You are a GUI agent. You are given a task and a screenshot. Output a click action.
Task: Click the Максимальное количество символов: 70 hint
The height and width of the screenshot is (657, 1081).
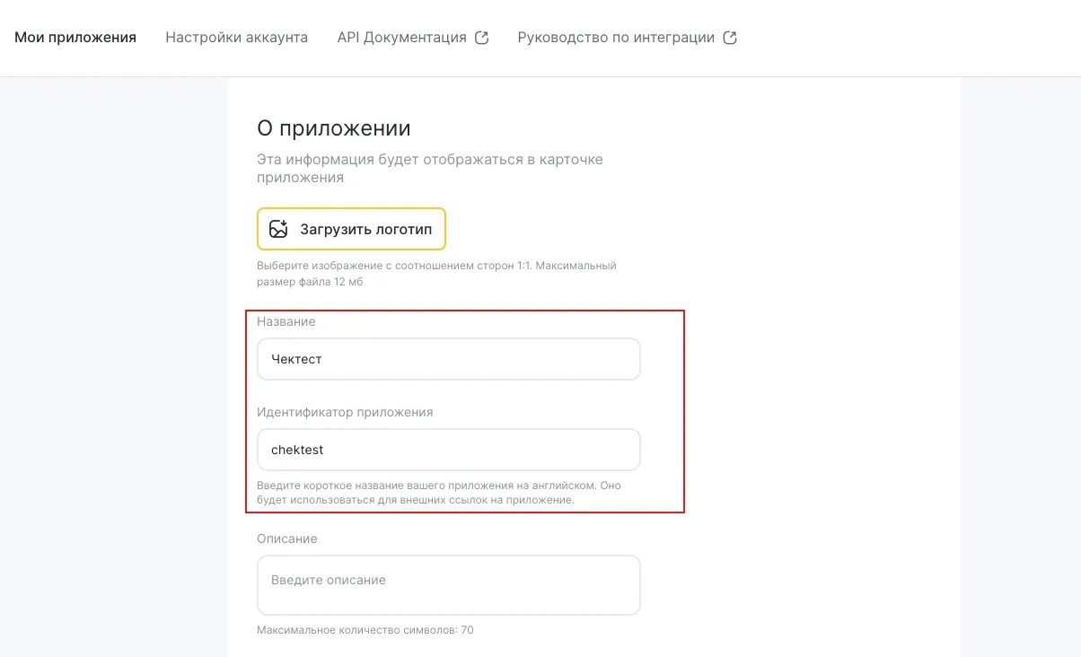coord(365,630)
